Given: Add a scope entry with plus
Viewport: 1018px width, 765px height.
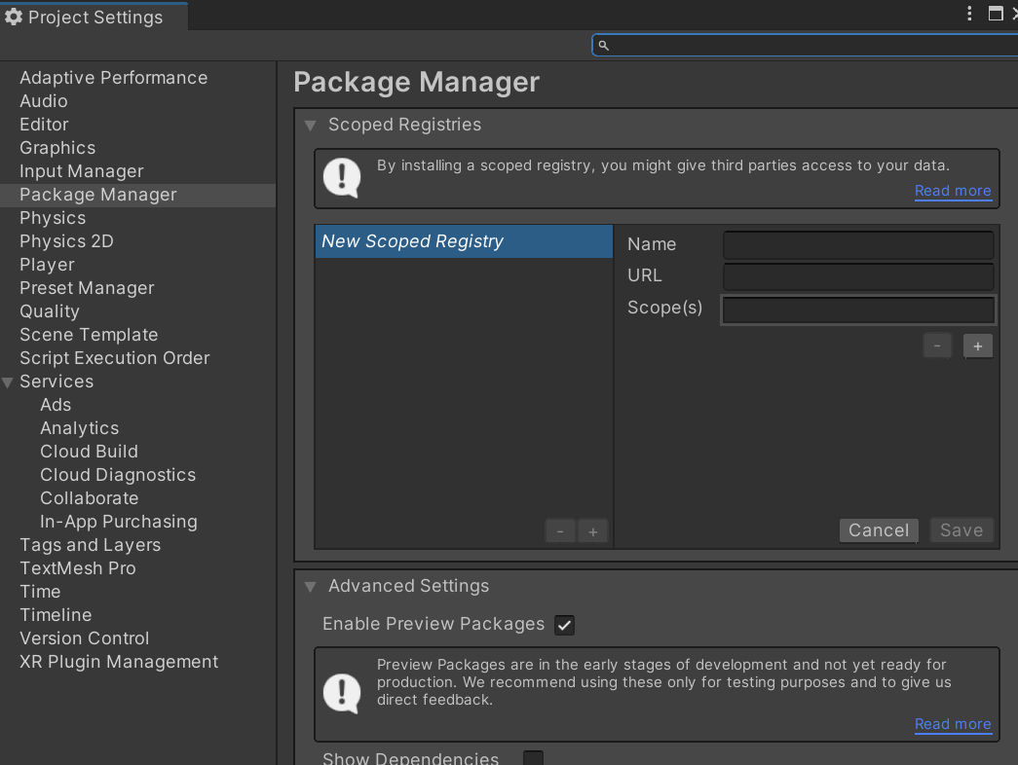Looking at the screenshot, I should [x=978, y=346].
